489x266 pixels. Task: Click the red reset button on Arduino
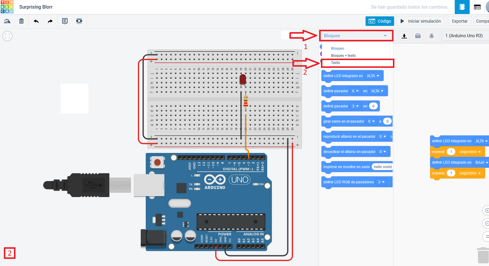[x=157, y=162]
